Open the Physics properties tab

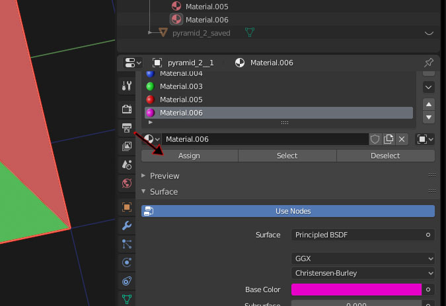tap(127, 262)
